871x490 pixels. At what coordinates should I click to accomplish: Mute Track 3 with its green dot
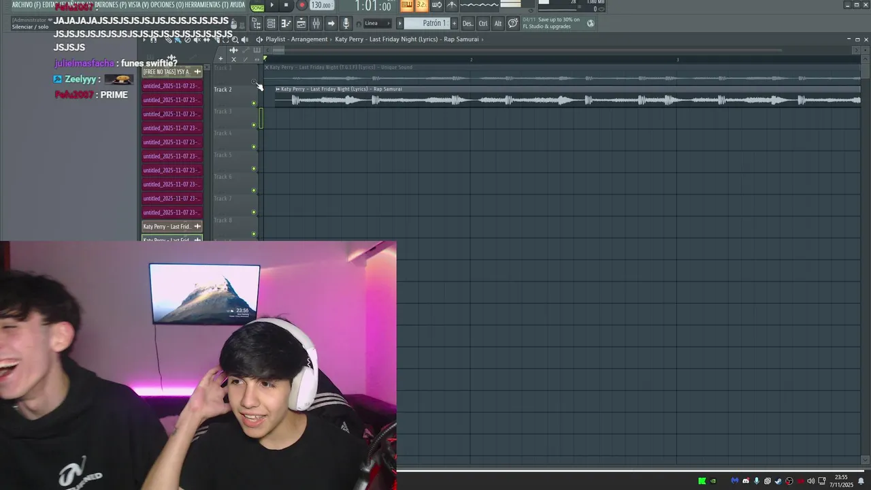pos(254,125)
